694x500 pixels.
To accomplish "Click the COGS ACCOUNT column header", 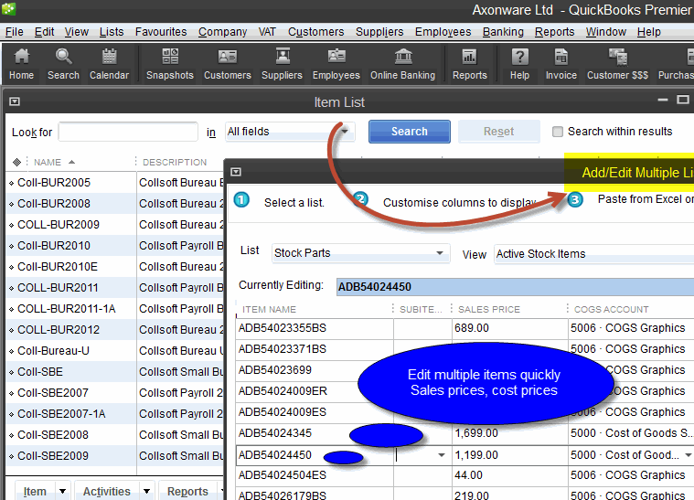I will click(611, 309).
